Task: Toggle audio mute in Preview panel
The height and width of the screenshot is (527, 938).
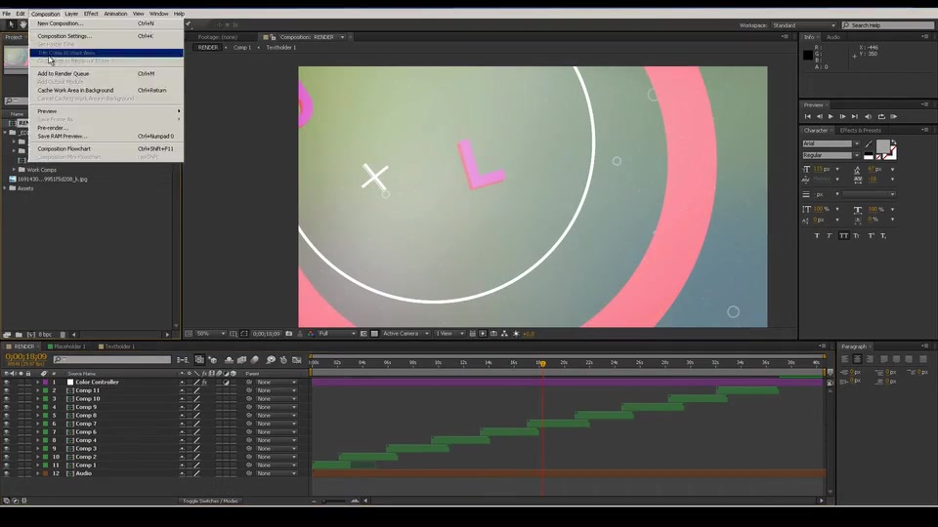Action: click(868, 116)
